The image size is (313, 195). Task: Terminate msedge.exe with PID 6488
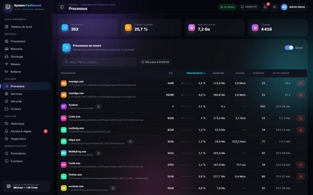click(300, 83)
